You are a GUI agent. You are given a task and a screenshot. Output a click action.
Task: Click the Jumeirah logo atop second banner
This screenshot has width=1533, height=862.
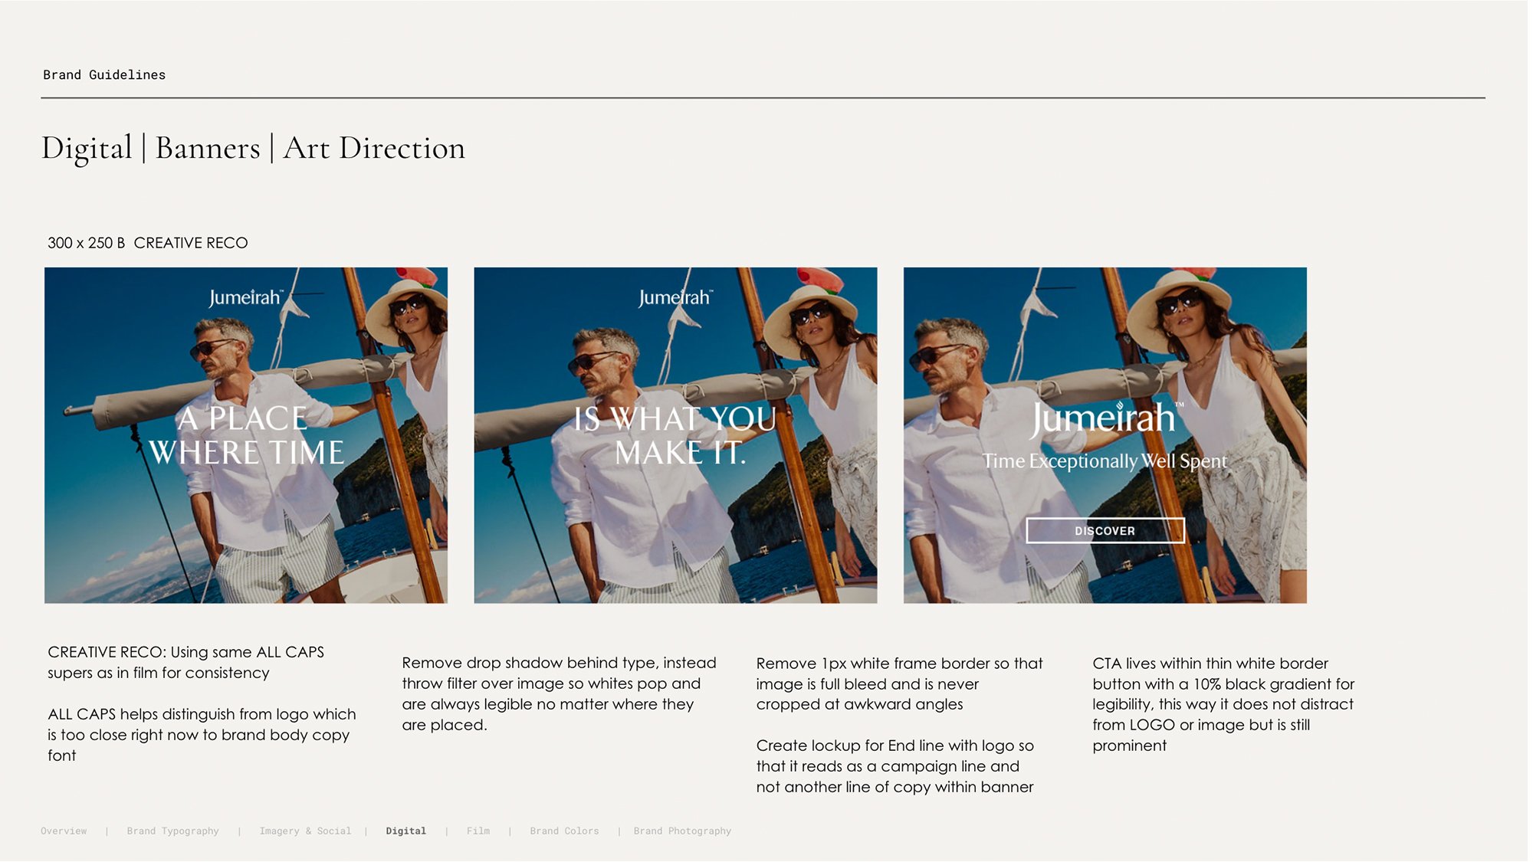(x=675, y=297)
